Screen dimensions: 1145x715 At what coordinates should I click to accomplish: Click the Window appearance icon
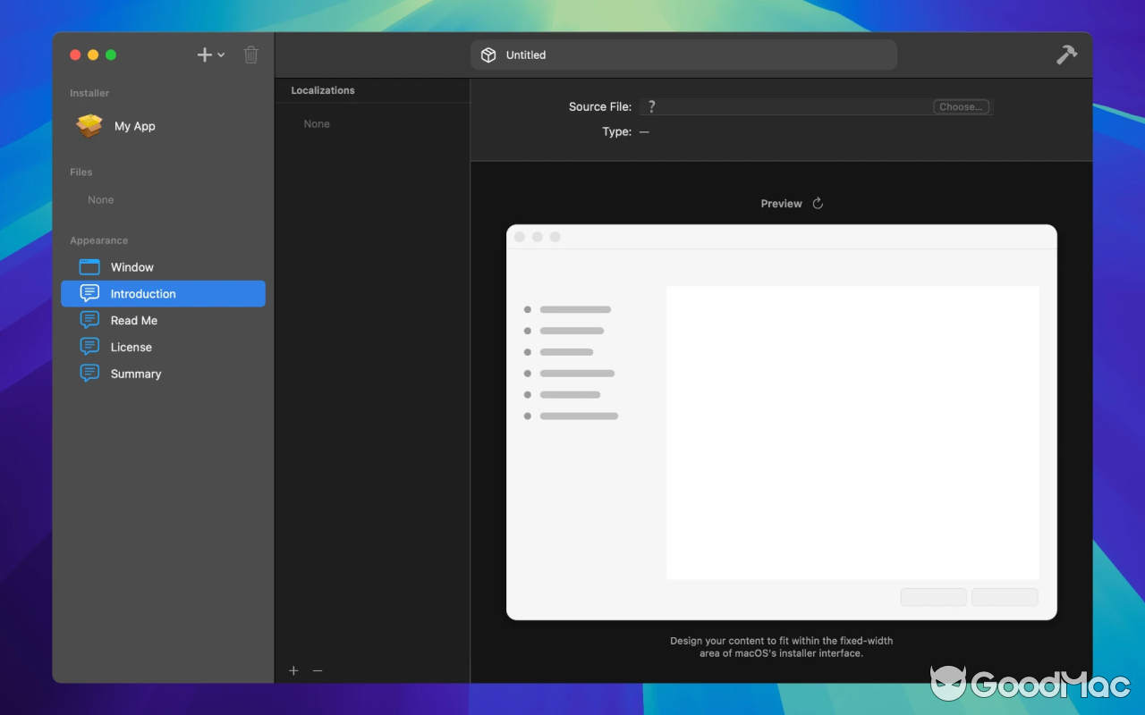pyautogui.click(x=89, y=266)
